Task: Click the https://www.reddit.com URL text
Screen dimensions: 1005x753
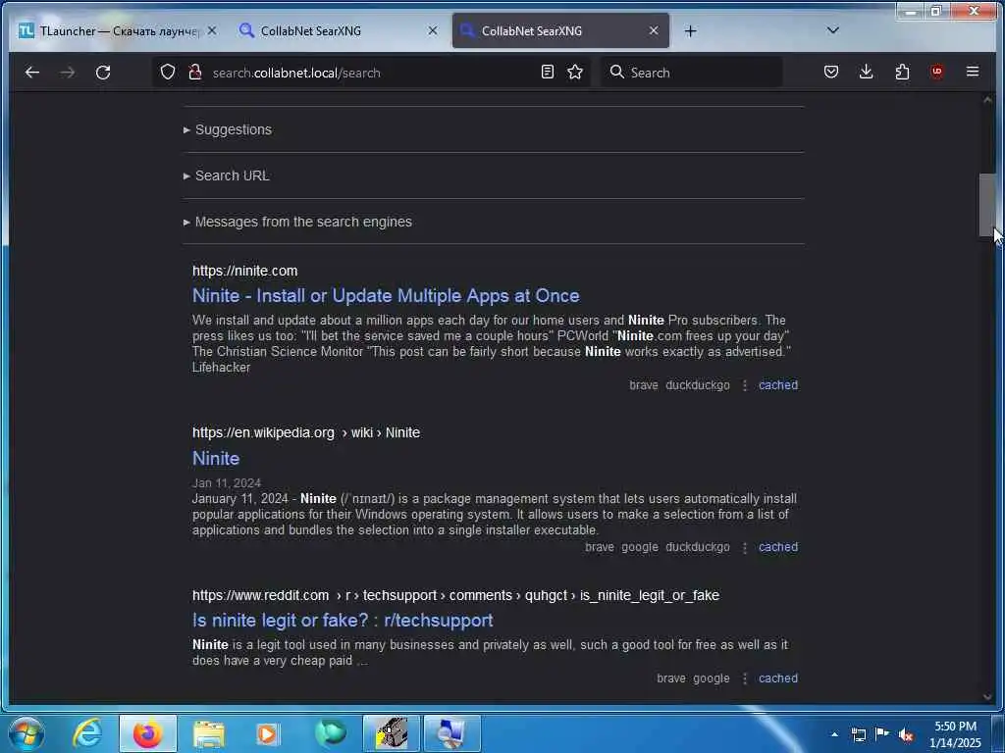Action: pyautogui.click(x=260, y=595)
